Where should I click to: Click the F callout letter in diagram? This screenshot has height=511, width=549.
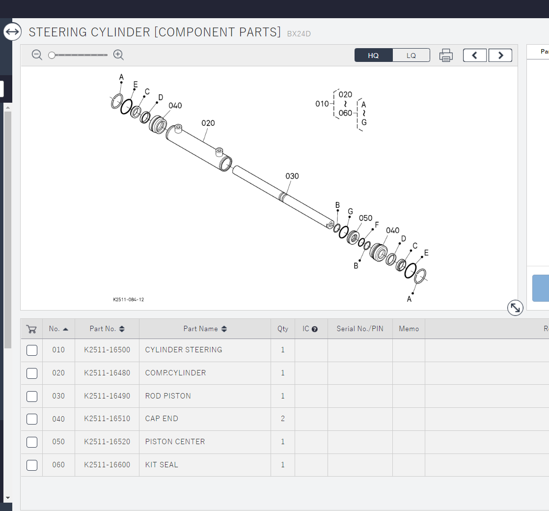[x=377, y=225]
